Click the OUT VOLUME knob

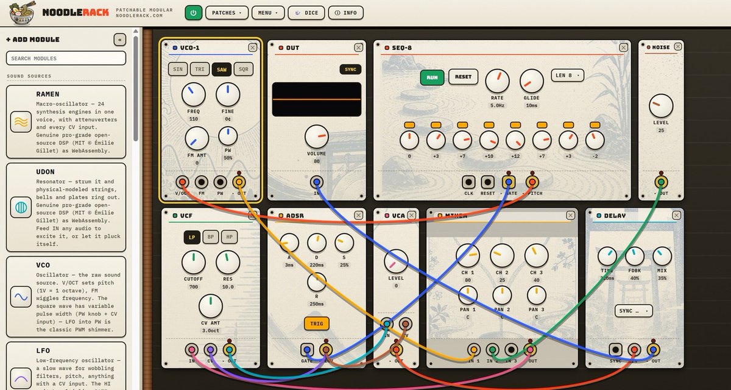[316, 137]
